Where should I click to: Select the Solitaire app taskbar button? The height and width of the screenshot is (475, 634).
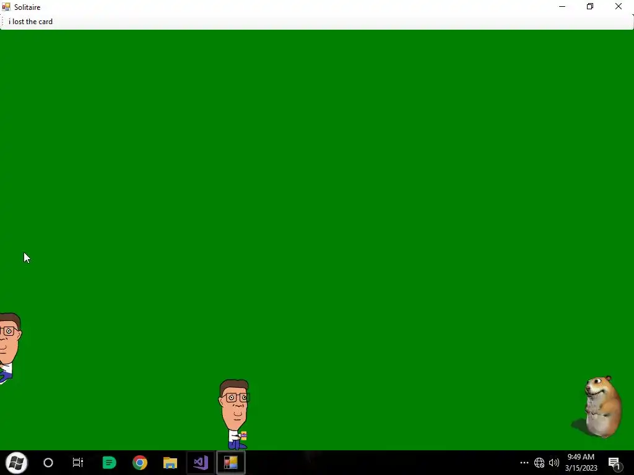231,463
